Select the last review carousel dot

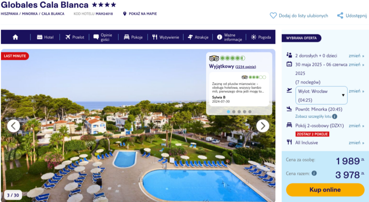coord(250,112)
